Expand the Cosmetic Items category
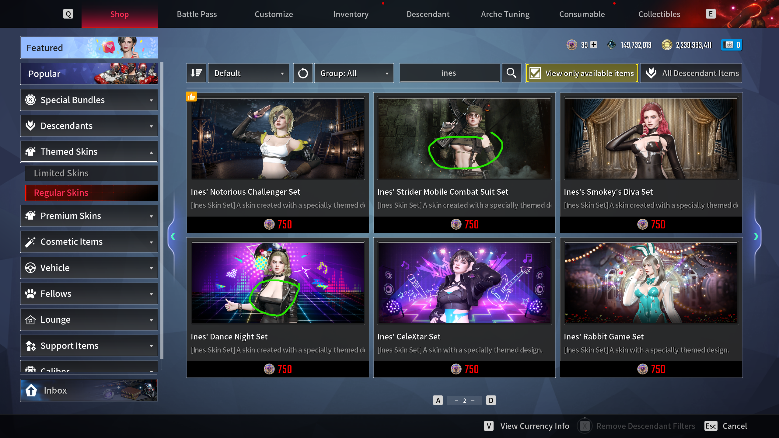779x438 pixels. [x=89, y=242]
